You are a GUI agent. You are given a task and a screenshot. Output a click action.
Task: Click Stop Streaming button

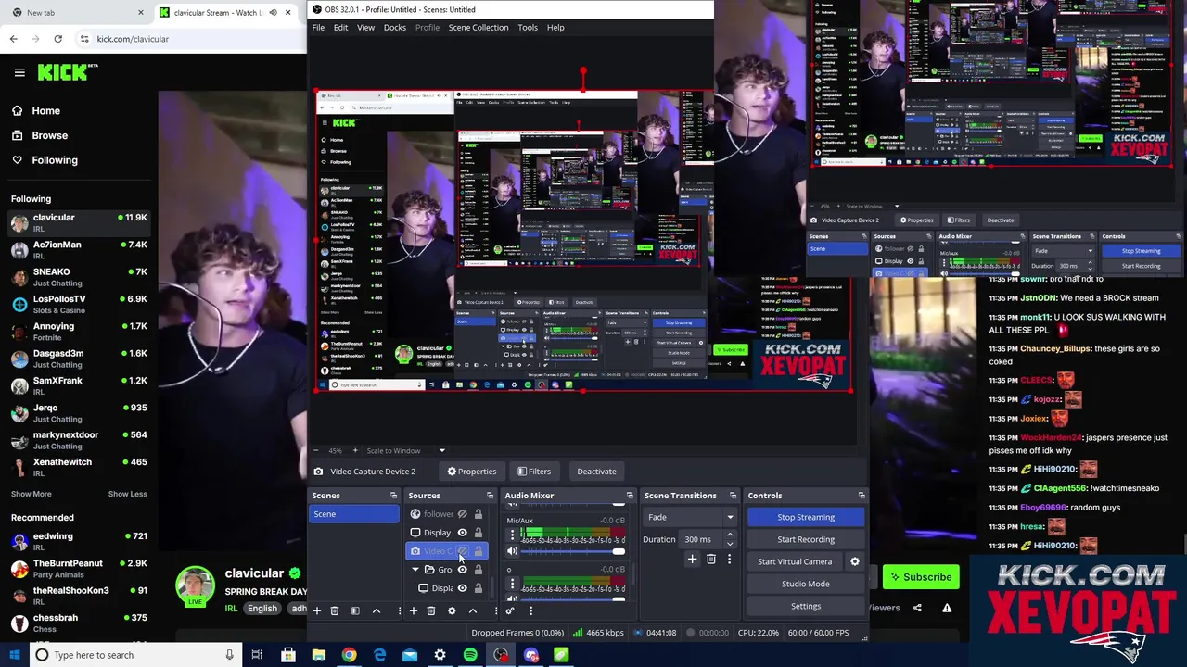click(806, 517)
